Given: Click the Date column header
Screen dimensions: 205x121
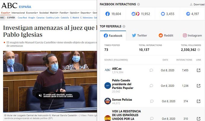Looking at the screenshot, I should [165, 60].
